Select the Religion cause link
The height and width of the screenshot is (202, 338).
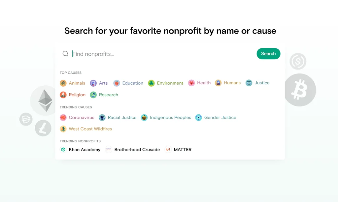pos(77,95)
